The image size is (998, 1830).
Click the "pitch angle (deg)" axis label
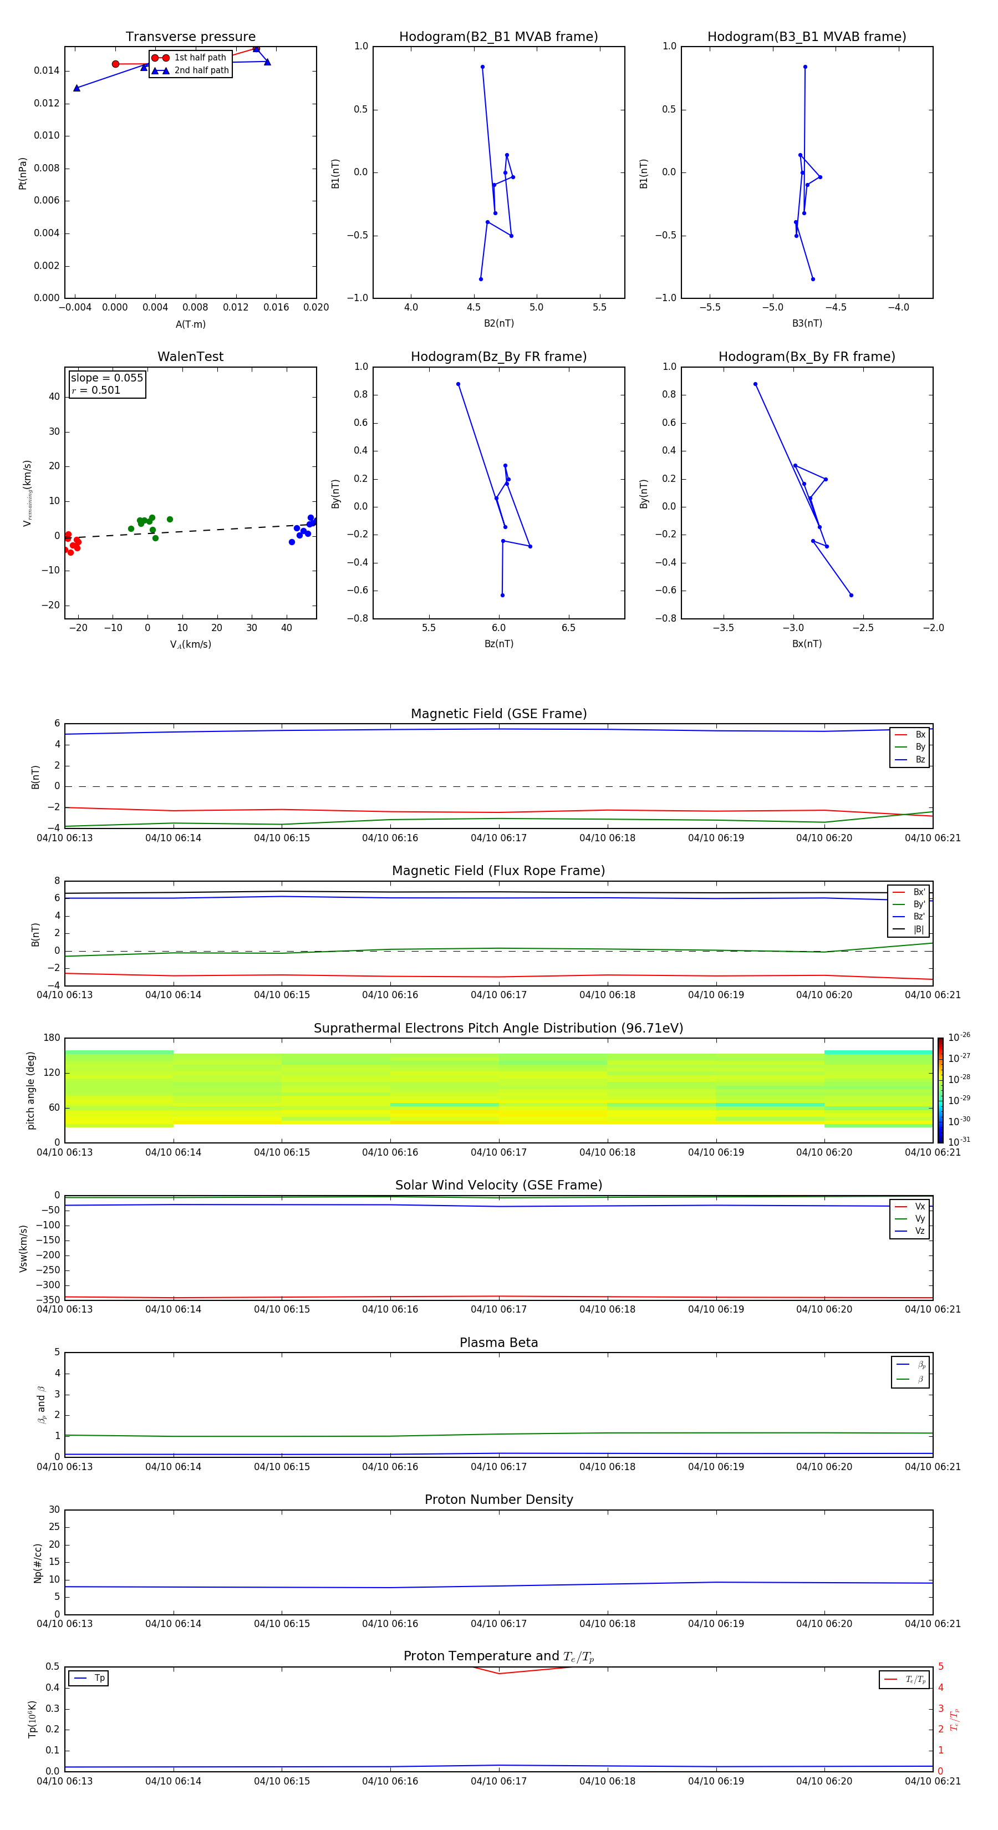click(x=31, y=1090)
